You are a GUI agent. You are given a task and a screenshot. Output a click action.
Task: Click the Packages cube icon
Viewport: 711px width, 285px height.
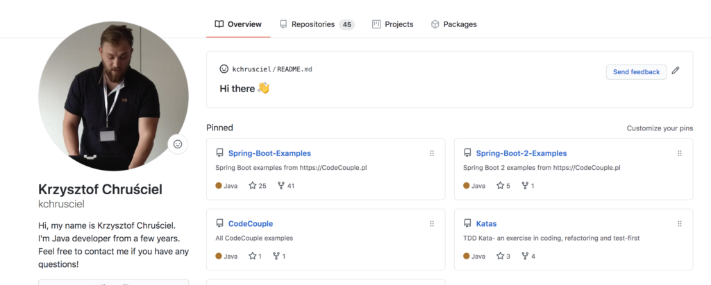(435, 24)
